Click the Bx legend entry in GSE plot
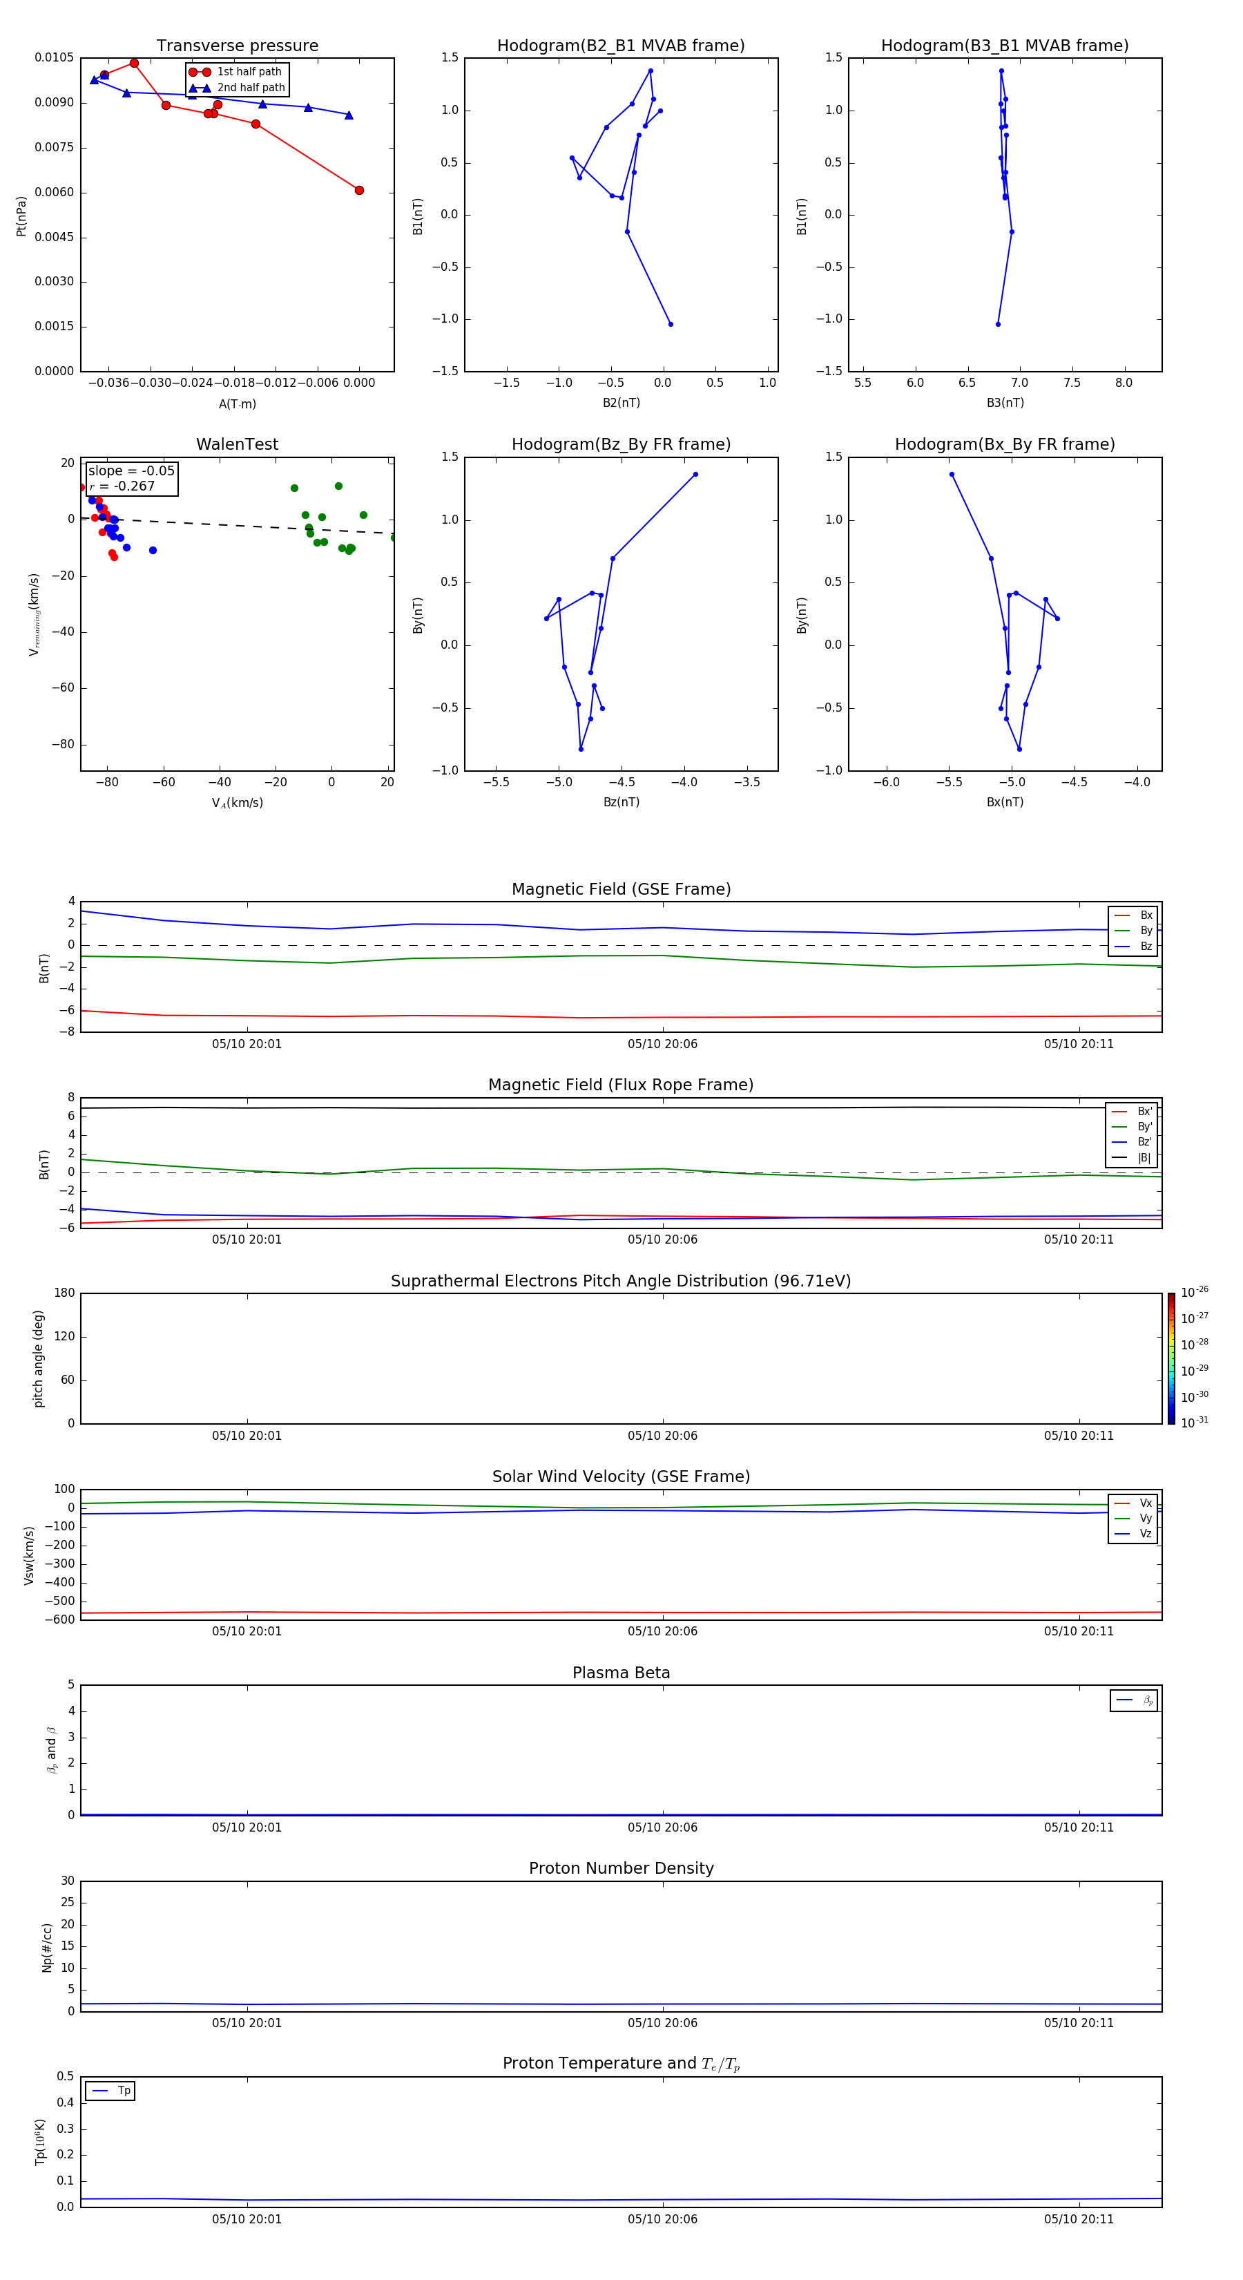1243x2280 pixels. [1133, 915]
